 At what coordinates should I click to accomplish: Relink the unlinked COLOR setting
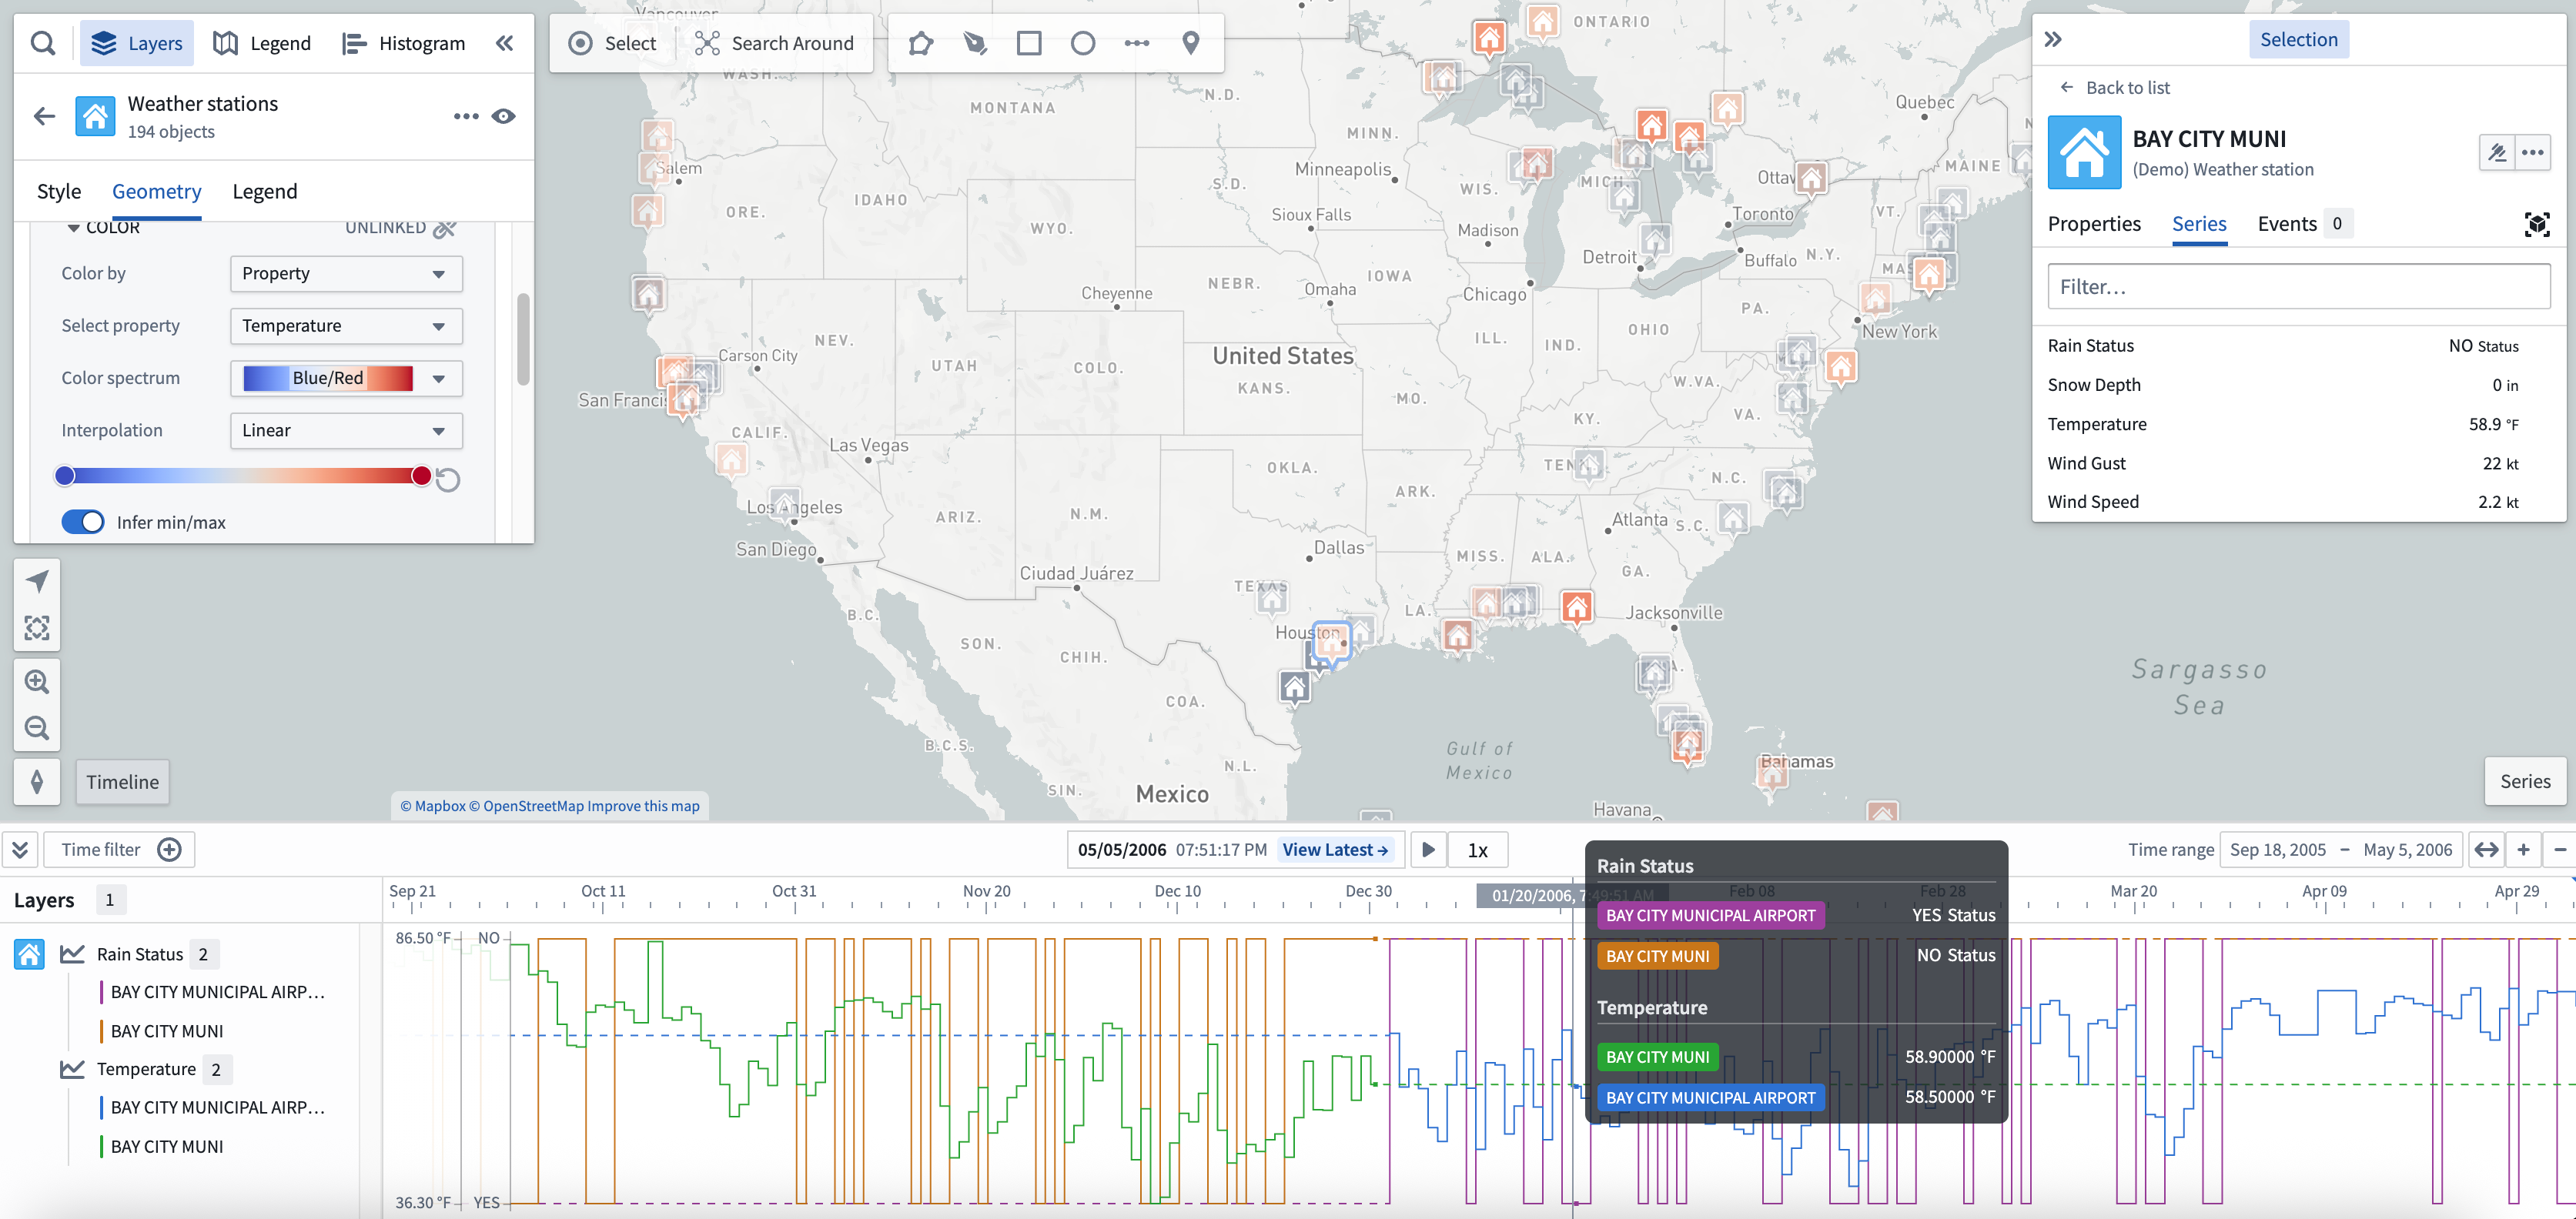[445, 228]
